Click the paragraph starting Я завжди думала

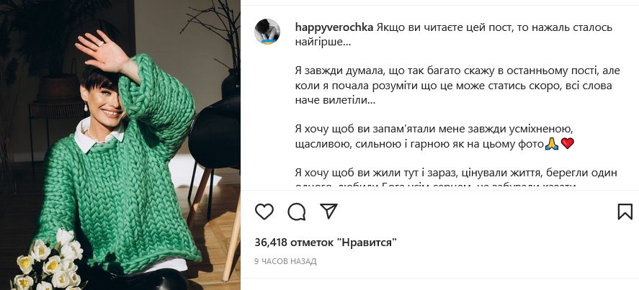(x=457, y=86)
